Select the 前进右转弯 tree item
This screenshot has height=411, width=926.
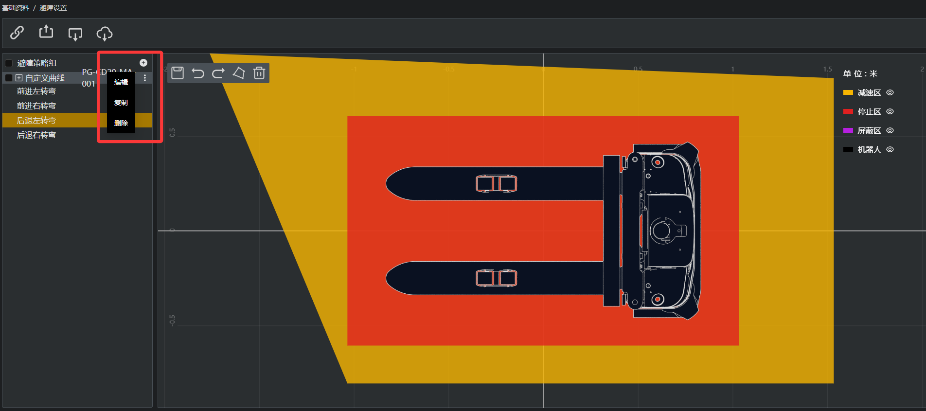tap(36, 106)
